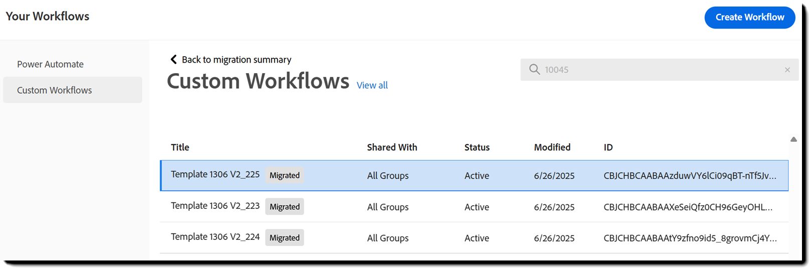Click Migrated badge on Template 1306 V2_224

[284, 237]
